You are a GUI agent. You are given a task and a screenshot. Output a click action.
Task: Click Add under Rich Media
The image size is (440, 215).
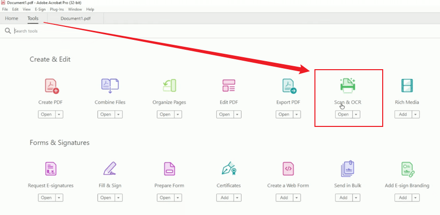tap(404, 114)
